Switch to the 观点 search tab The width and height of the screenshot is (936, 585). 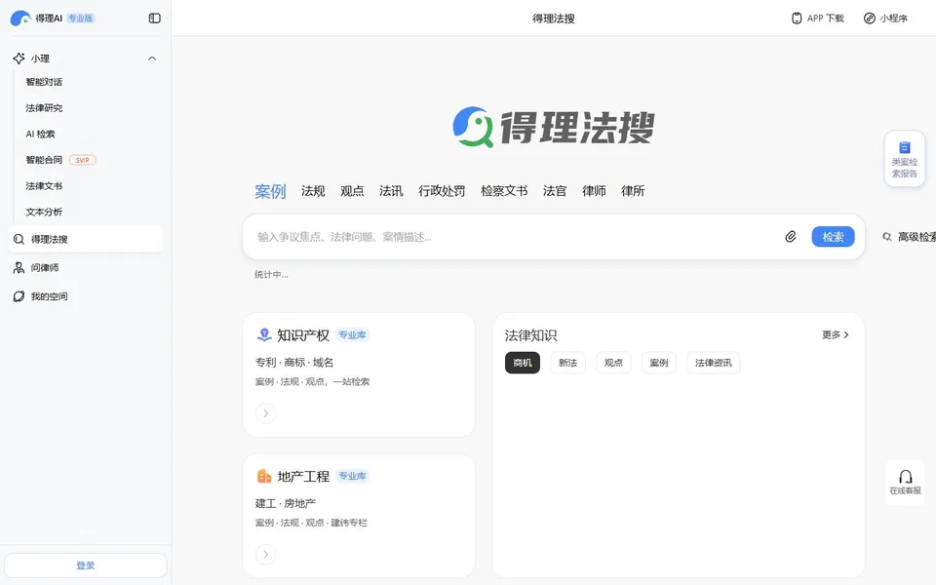tap(352, 191)
